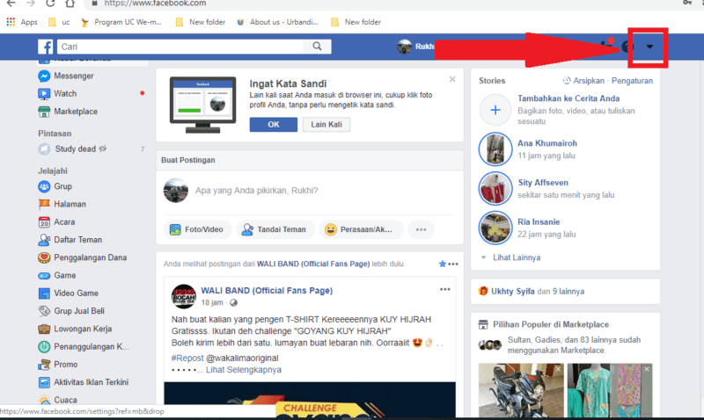Image resolution: width=704 pixels, height=420 pixels.
Task: Click the Foto/Video button
Action: pos(197,229)
